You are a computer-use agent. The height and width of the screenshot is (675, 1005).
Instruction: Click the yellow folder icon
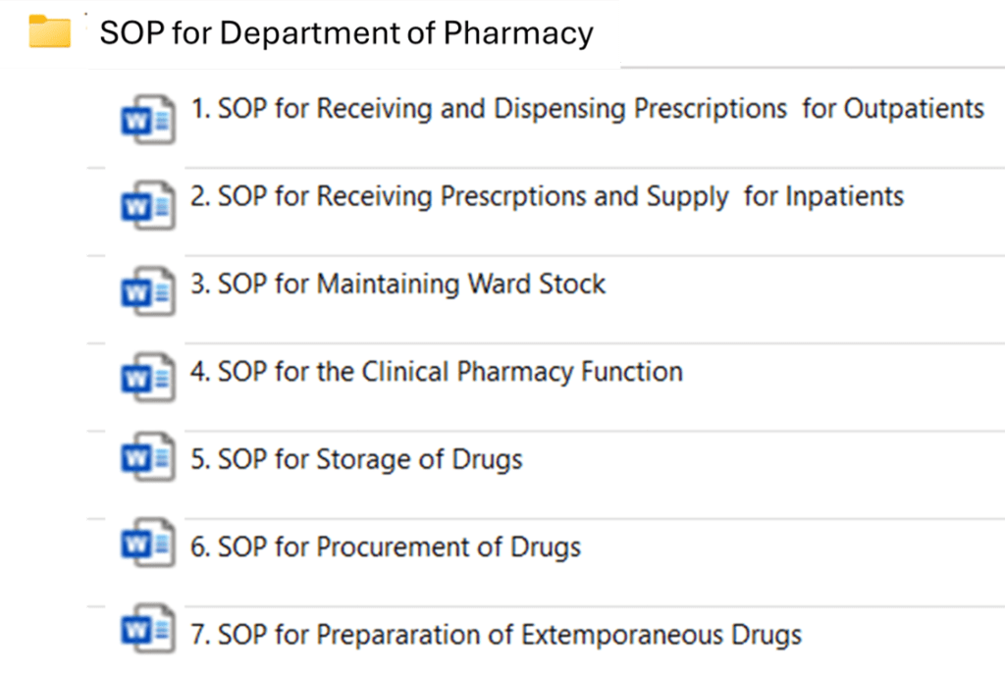coord(50,32)
